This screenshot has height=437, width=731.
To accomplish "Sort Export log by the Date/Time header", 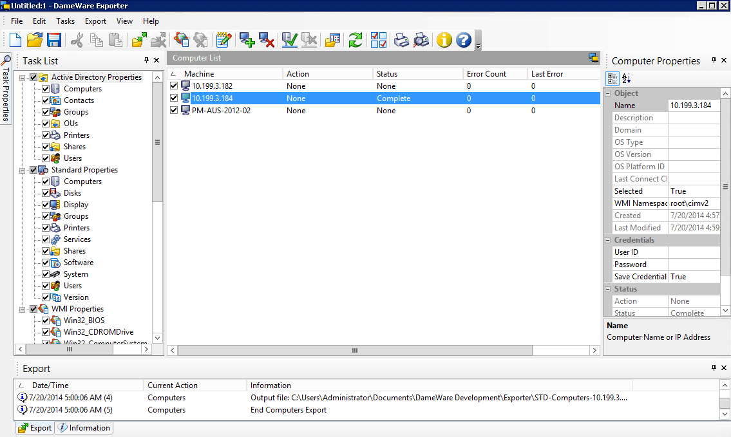I will point(79,386).
